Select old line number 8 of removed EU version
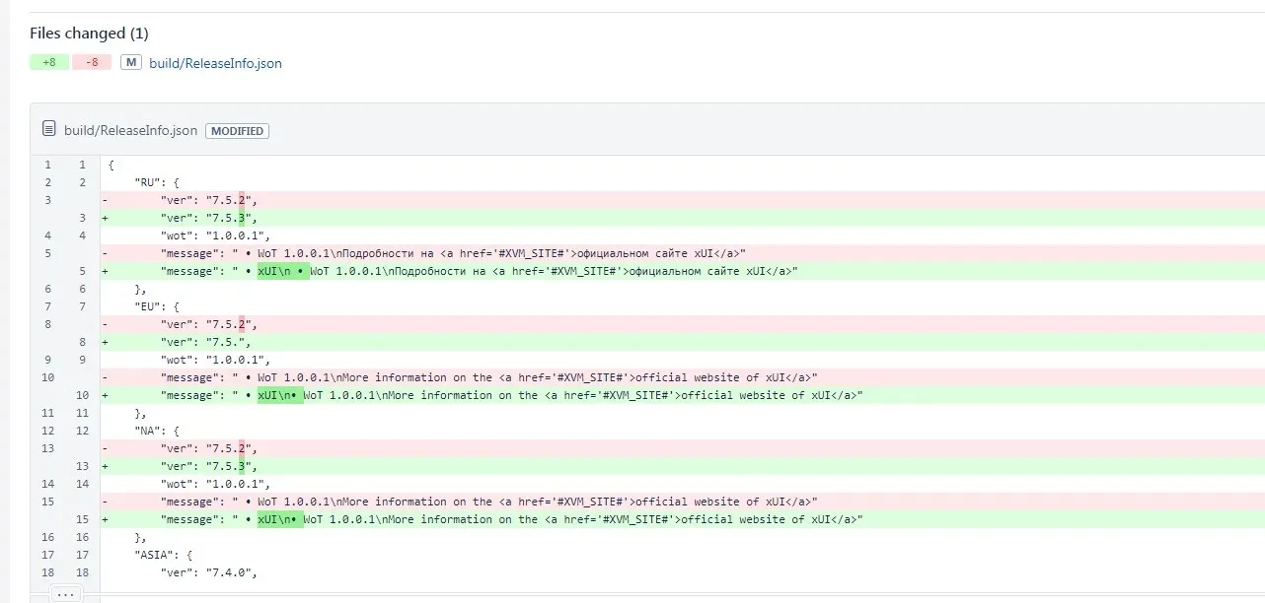 tap(46, 324)
